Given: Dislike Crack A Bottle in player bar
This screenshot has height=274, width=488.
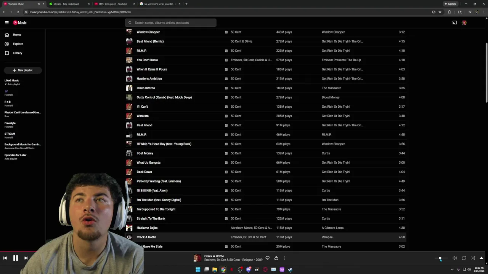Looking at the screenshot, I should [x=267, y=258].
